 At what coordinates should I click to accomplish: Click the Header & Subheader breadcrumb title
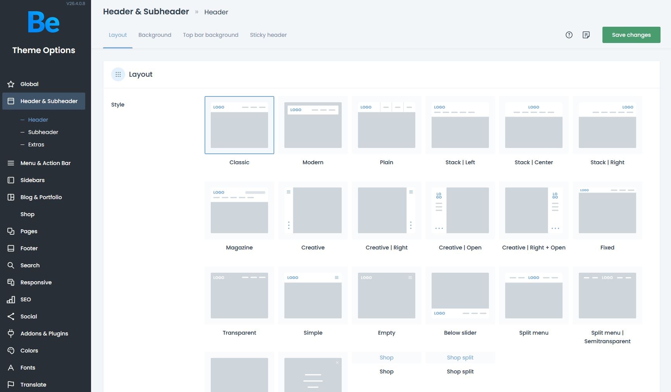146,12
